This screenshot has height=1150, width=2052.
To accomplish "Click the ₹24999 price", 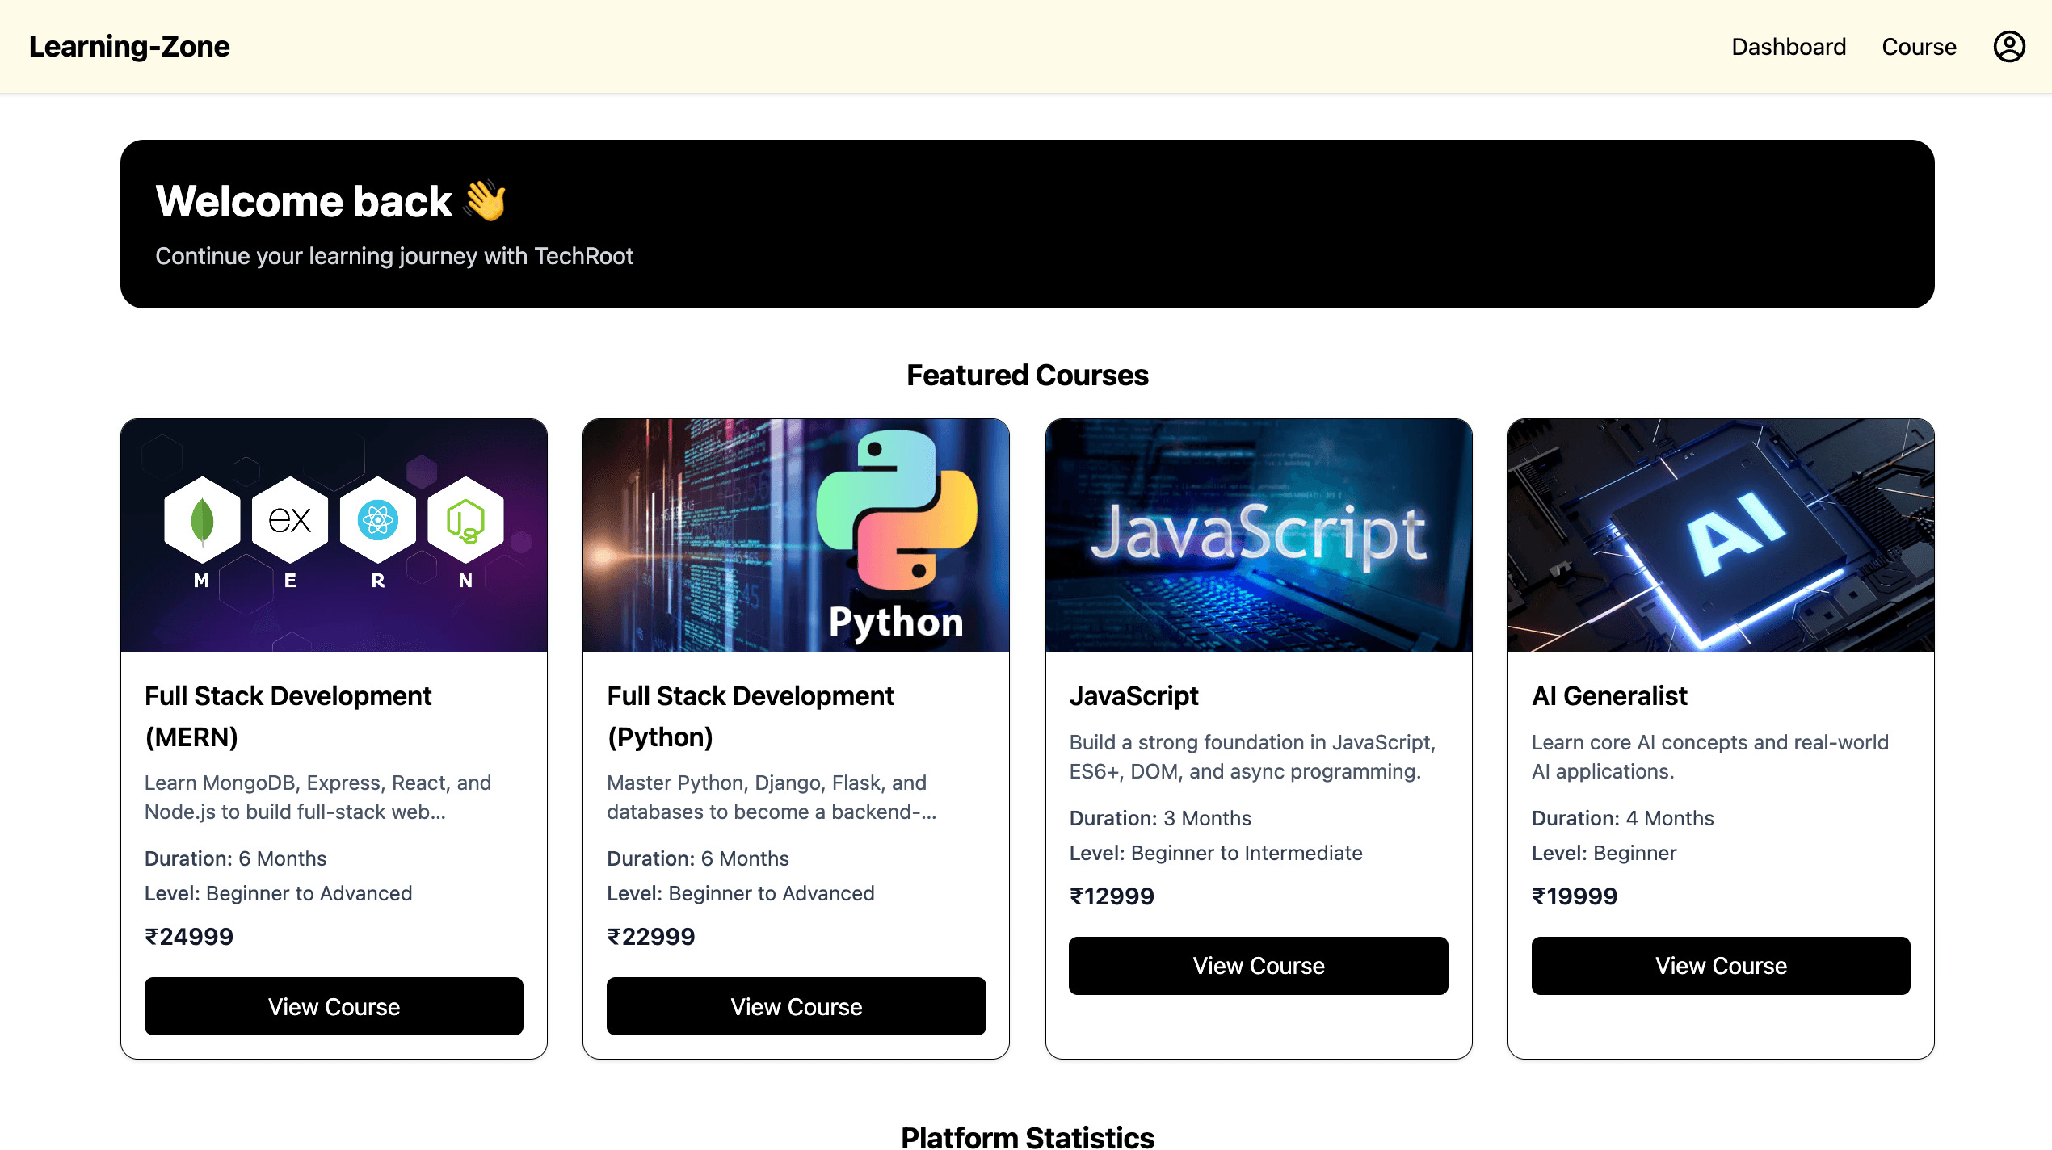I will click(x=189, y=937).
